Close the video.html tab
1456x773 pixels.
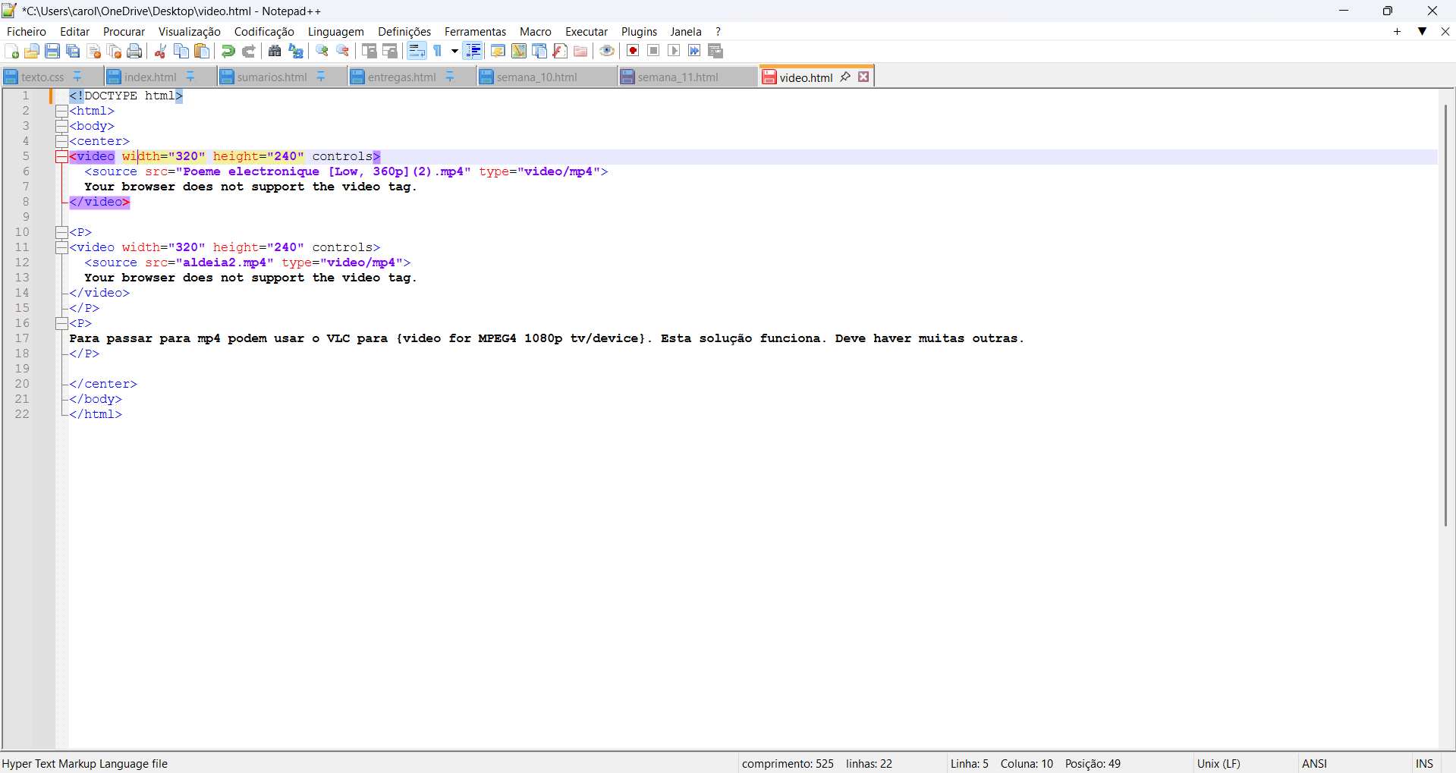[x=863, y=77]
